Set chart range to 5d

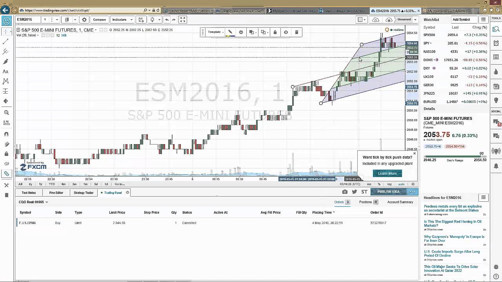(96, 184)
